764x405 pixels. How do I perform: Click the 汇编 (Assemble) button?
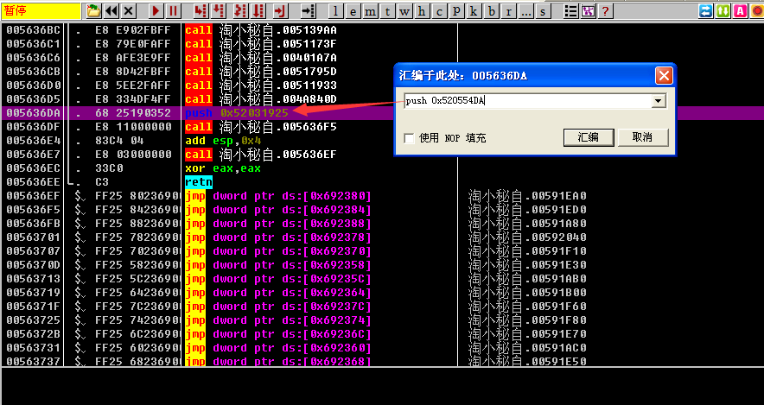pos(589,137)
